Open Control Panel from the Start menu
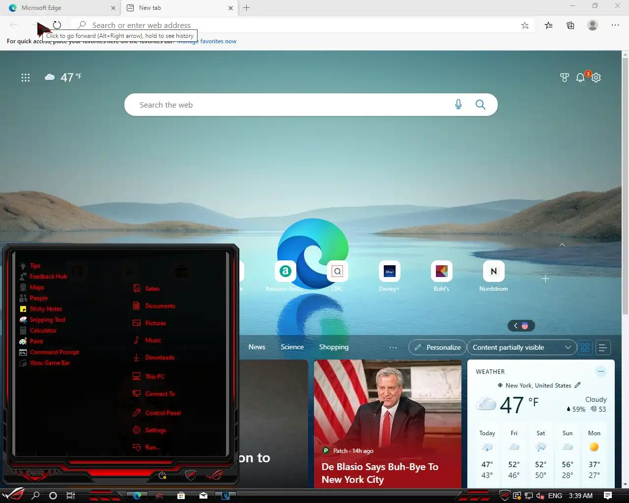 point(157,413)
